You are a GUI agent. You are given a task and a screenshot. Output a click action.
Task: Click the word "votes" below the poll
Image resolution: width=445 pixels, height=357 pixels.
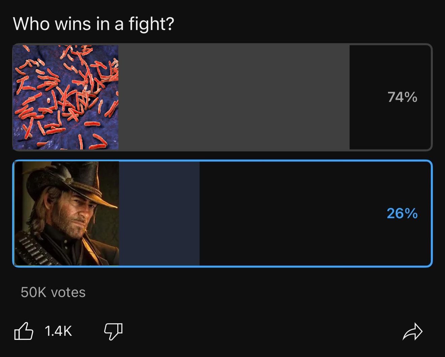(68, 292)
